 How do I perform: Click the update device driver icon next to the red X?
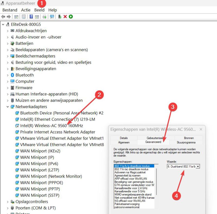pyautogui.click(x=60, y=17)
